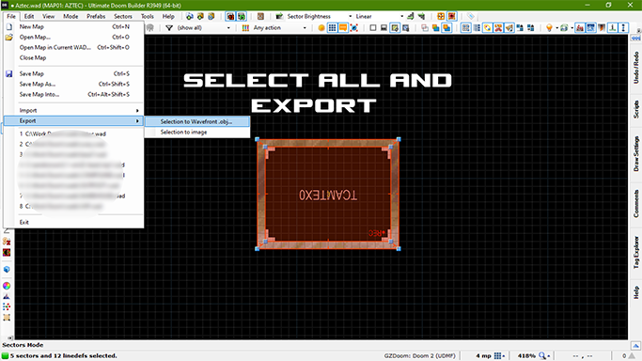This screenshot has height=361, width=642.
Task: Click the linedef color presets icon
Action: pyautogui.click(x=245, y=28)
